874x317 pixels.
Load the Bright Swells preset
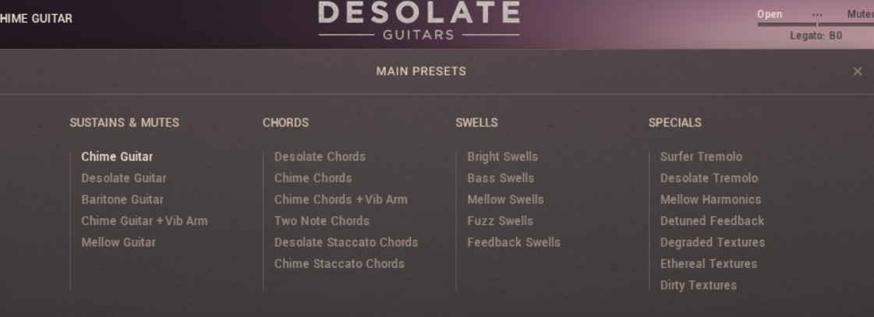click(x=502, y=157)
